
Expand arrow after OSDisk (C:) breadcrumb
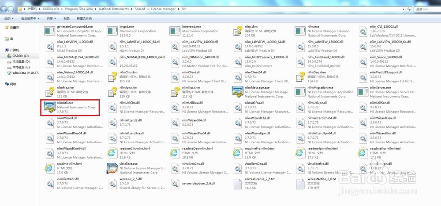[x=62, y=9]
